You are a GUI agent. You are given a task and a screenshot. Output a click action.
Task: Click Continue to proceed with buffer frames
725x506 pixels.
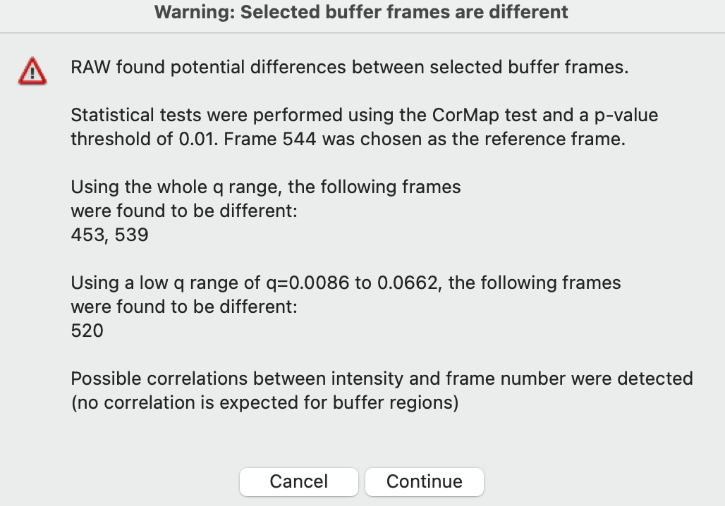[424, 481]
